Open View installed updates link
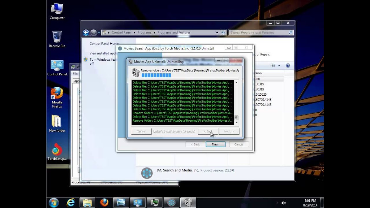 point(103,53)
